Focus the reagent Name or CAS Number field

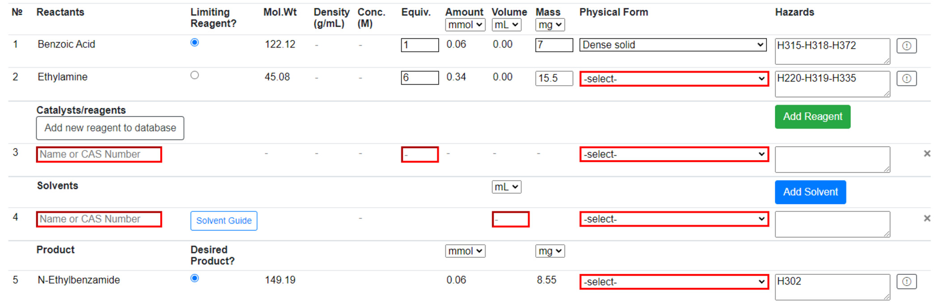[x=99, y=154]
